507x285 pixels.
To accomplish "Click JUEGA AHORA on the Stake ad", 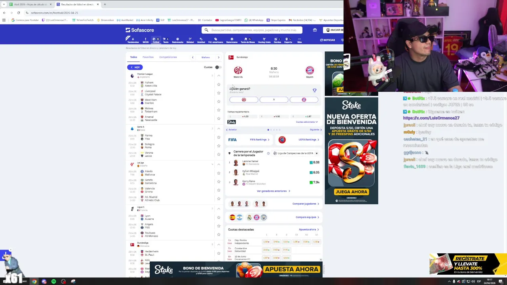I will coord(351,192).
